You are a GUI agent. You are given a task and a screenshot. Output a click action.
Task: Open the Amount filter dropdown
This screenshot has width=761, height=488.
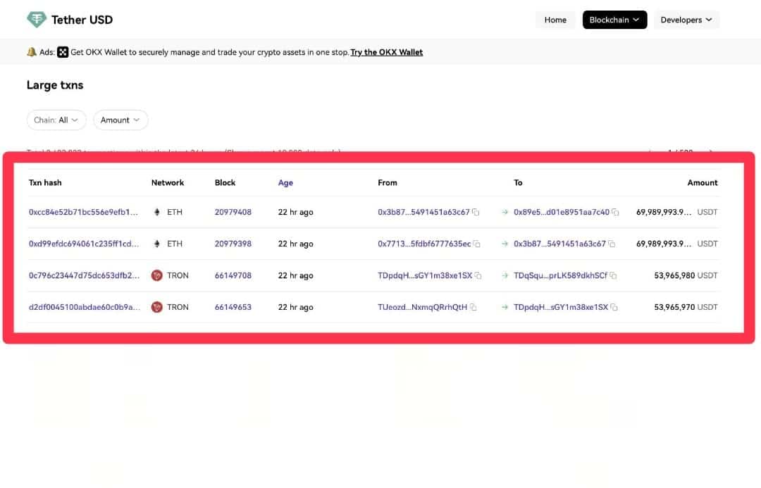click(x=120, y=120)
